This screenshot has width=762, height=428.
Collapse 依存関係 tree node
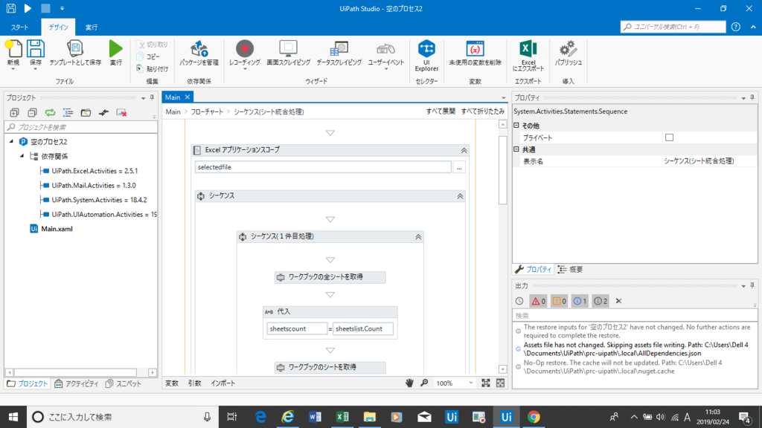point(22,156)
